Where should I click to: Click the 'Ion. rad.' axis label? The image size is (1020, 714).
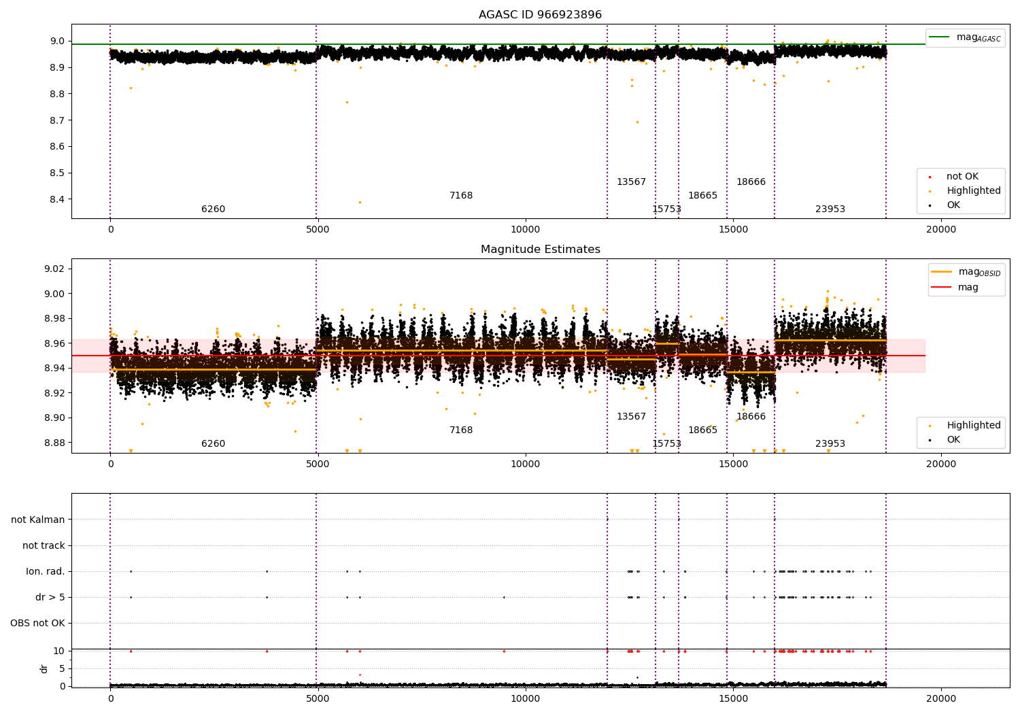46,571
